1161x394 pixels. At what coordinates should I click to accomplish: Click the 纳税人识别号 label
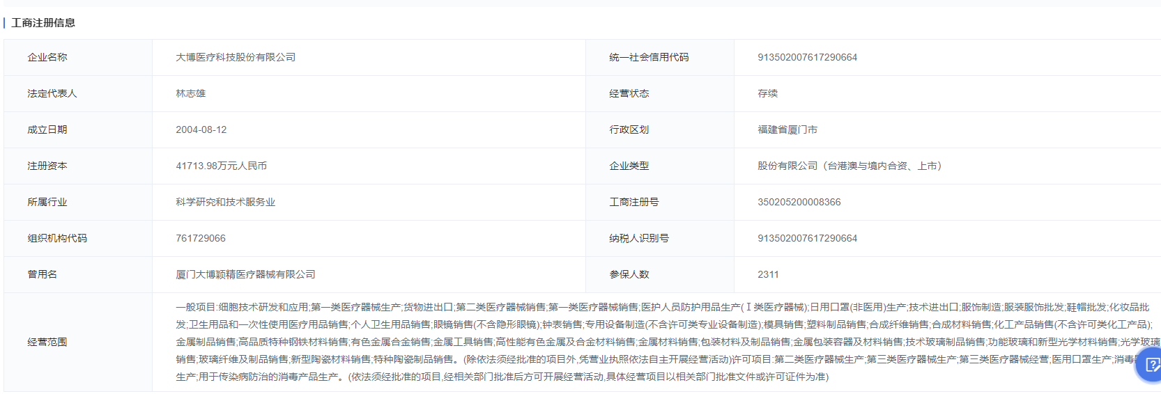(x=639, y=238)
